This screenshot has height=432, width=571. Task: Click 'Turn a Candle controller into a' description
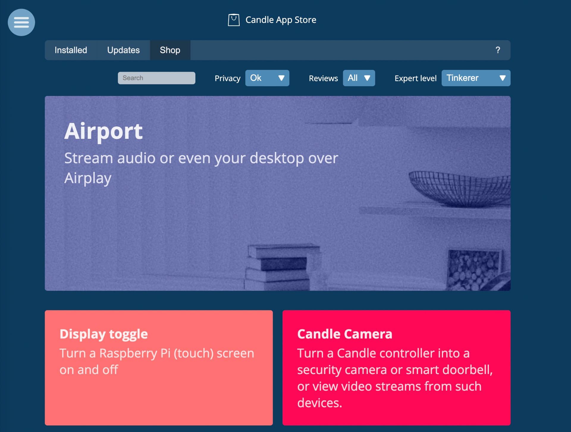395,378
